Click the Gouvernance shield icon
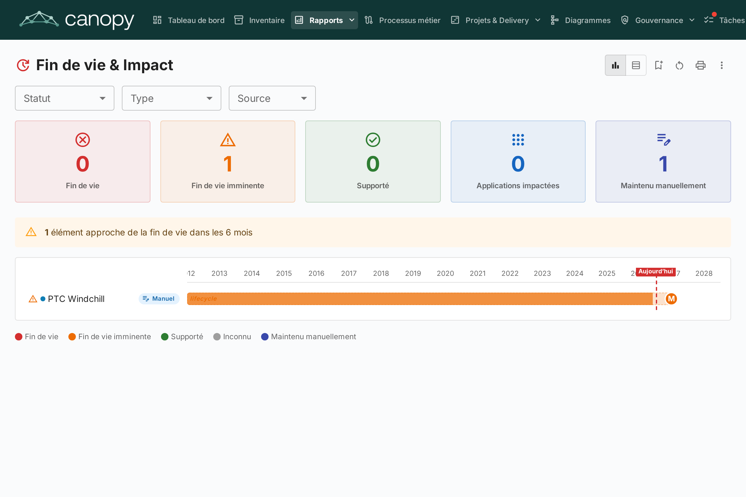This screenshot has width=746, height=497. coord(625,20)
